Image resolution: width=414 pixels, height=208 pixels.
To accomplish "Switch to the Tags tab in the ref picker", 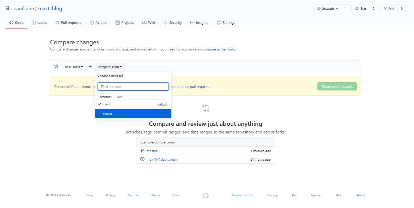I will pyautogui.click(x=120, y=97).
